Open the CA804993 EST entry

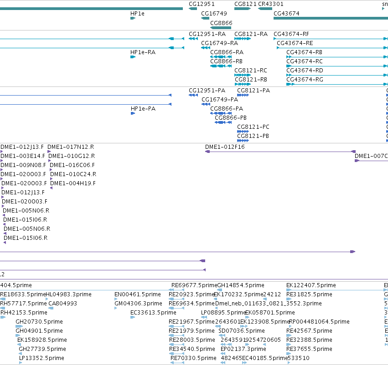point(62,303)
